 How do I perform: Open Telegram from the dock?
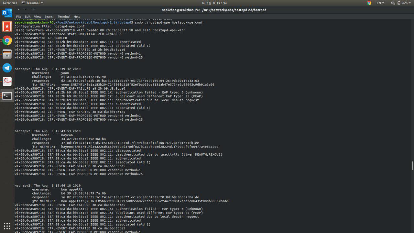pyautogui.click(x=7, y=68)
